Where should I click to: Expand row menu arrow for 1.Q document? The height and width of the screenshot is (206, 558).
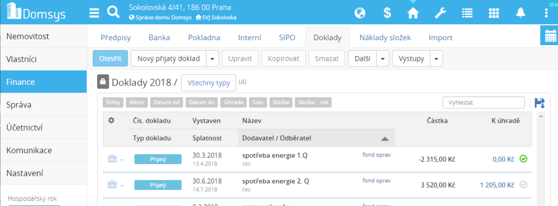[122, 160]
